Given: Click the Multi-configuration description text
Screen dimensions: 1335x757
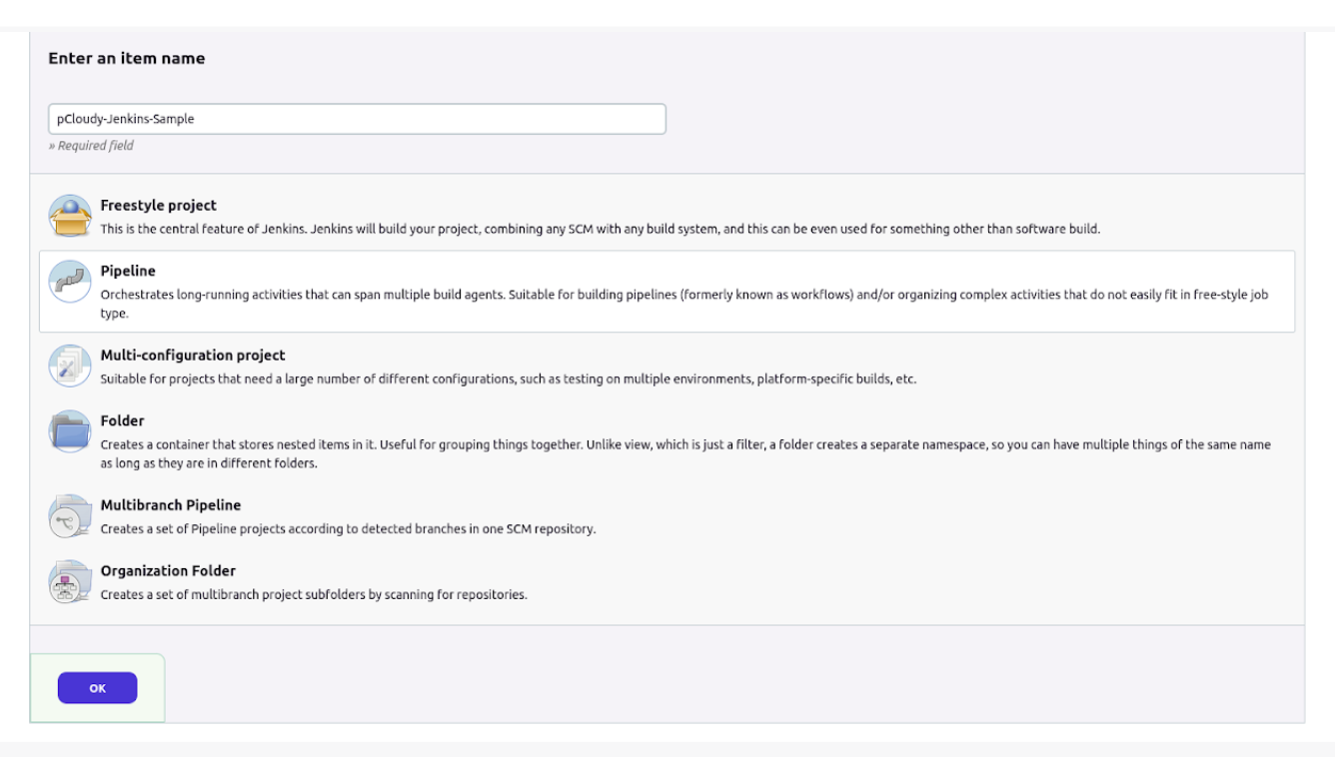Looking at the screenshot, I should click(x=508, y=379).
